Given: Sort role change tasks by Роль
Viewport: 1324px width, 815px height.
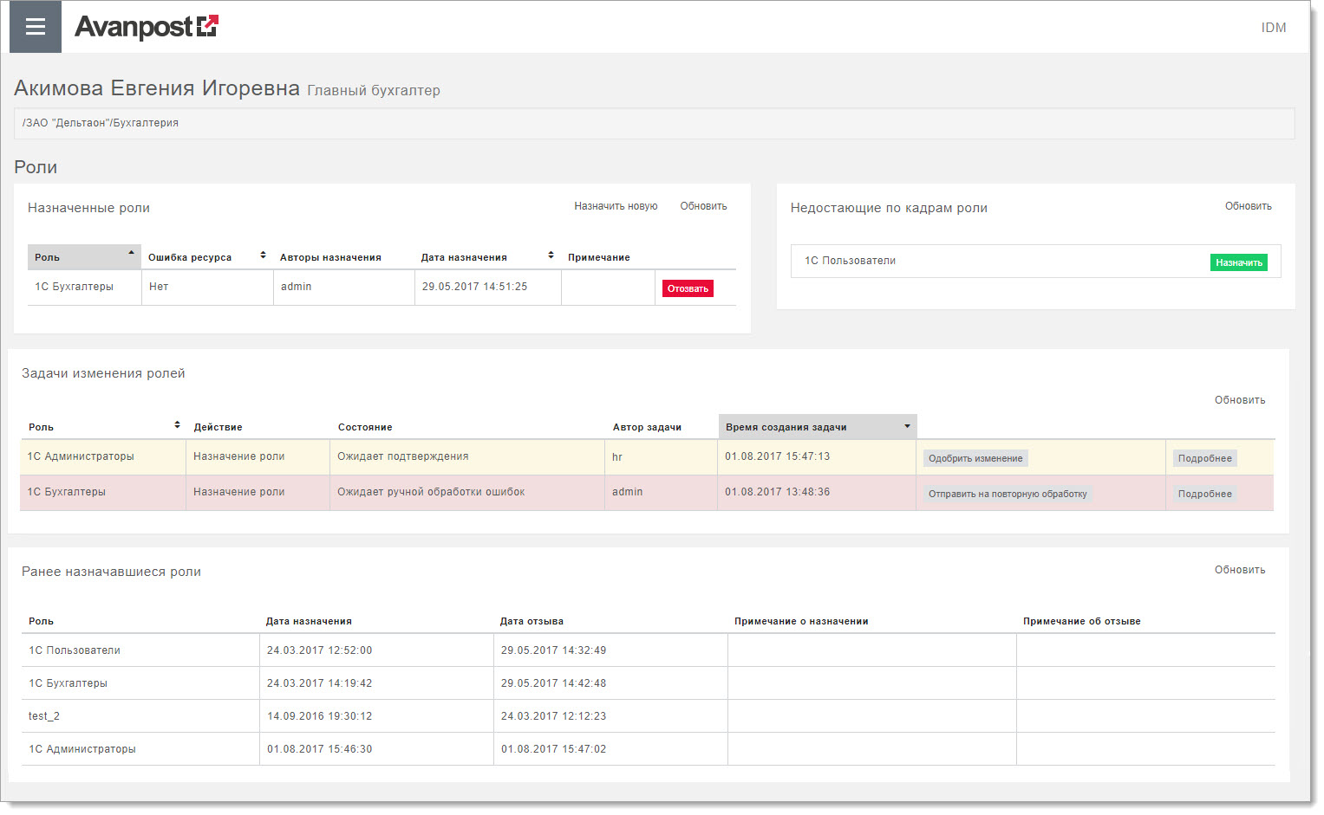Looking at the screenshot, I should [177, 425].
